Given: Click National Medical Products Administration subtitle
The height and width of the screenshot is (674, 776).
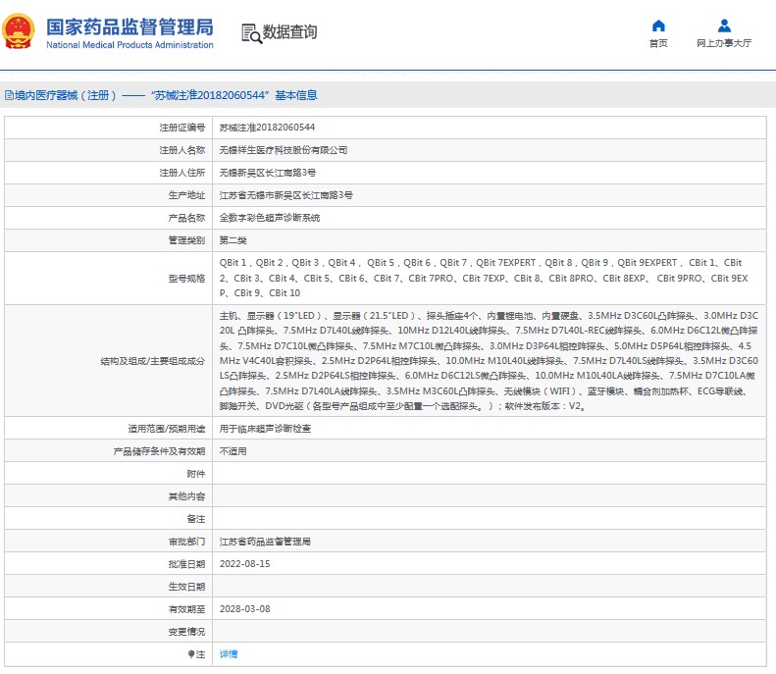Looking at the screenshot, I should tap(129, 45).
